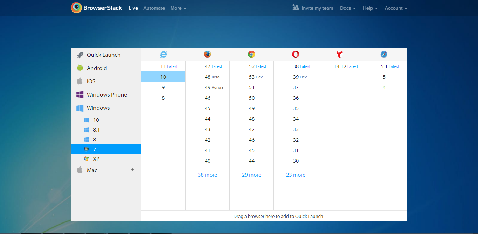This screenshot has height=234, width=478.
Task: Click the Windows 7 logo icon
Action: coord(86,149)
